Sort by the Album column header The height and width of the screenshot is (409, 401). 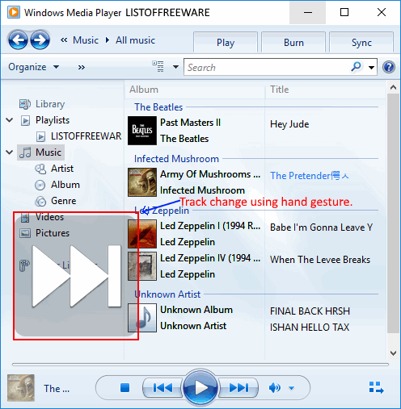195,90
